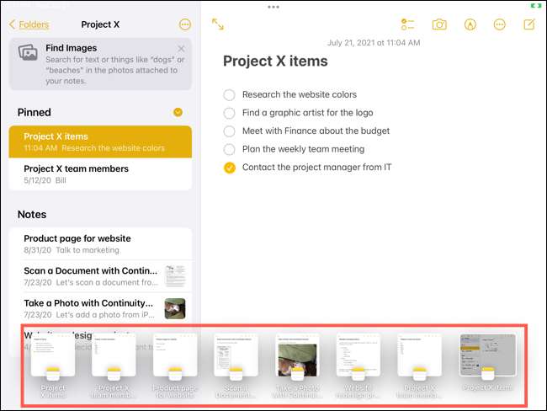Tap the first Project X items window thumbnail
Screen dimensions: 547x411
(x=53, y=357)
